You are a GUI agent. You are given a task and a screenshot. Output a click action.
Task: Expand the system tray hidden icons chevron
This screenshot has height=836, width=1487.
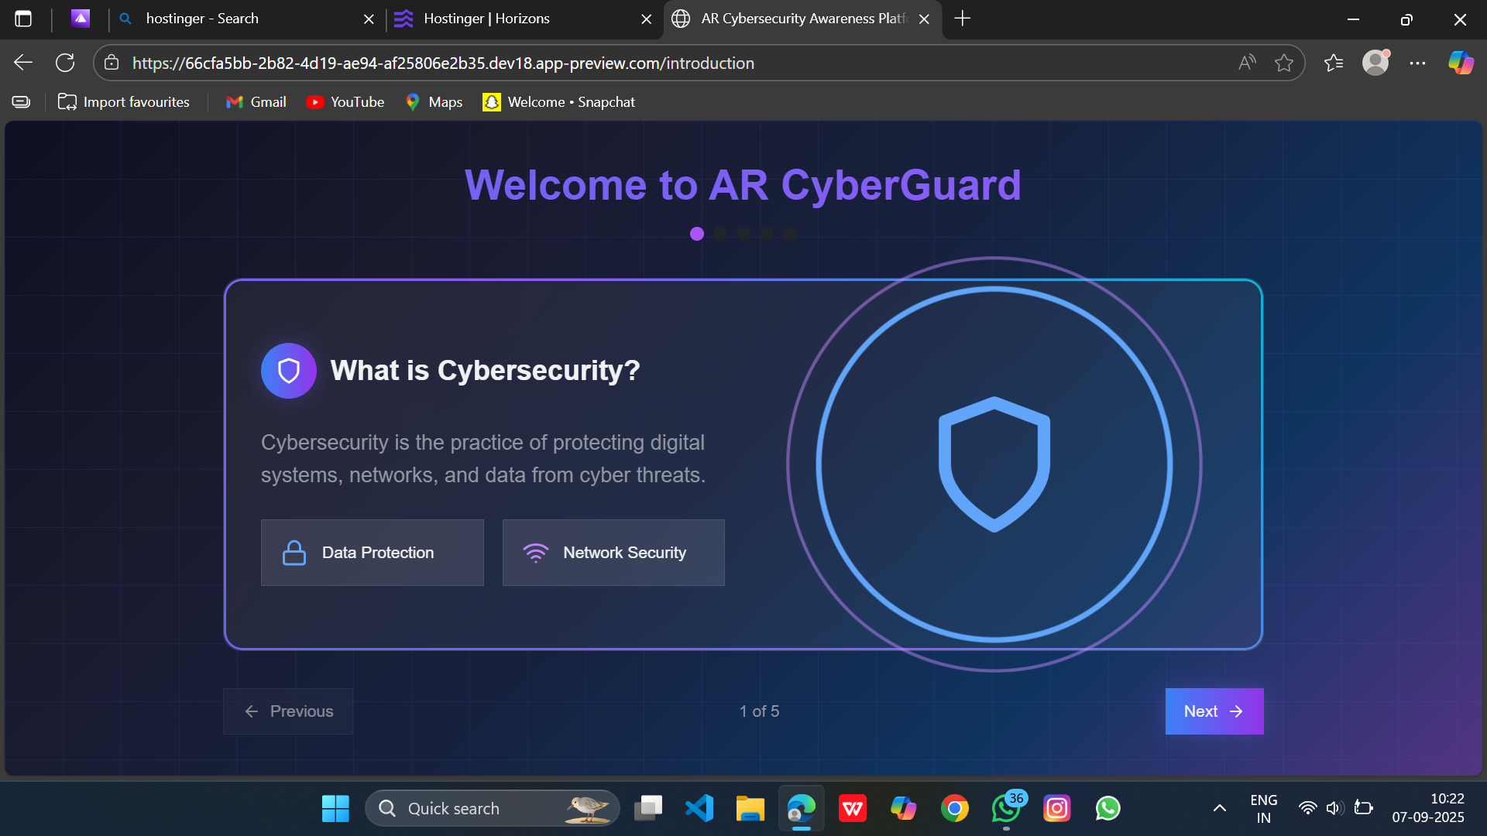click(1219, 808)
